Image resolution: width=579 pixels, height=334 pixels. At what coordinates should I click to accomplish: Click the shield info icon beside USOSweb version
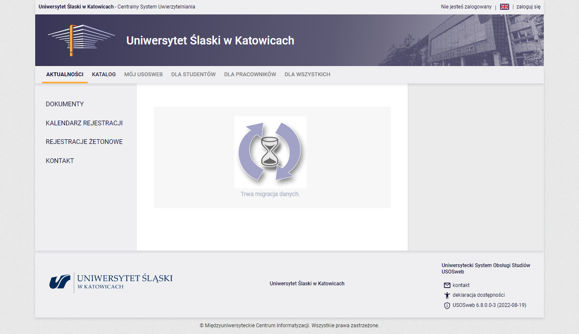[x=447, y=306]
